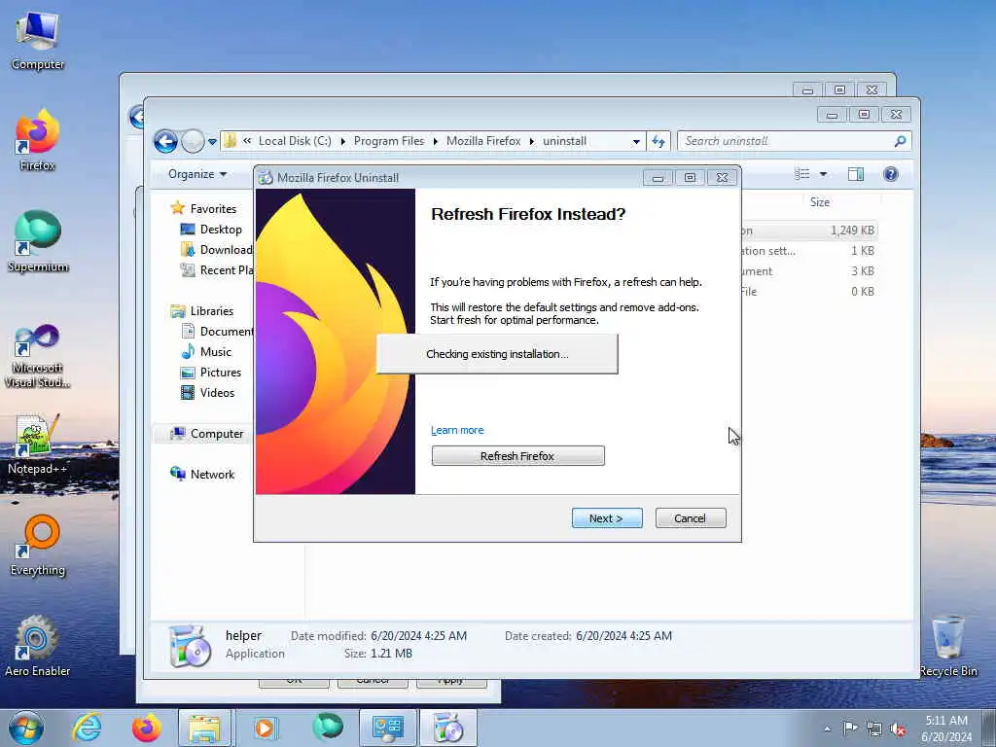
Task: Expand the Local Disk (C:) breadcrumb arrow
Action: tap(342, 141)
